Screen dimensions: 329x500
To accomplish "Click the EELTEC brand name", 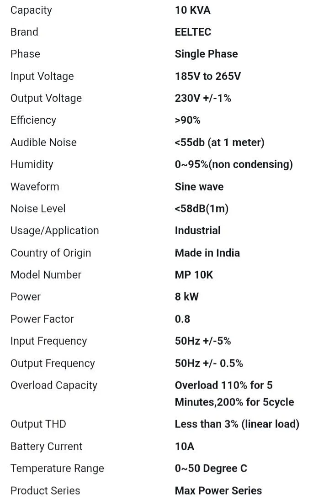I will point(193,32).
